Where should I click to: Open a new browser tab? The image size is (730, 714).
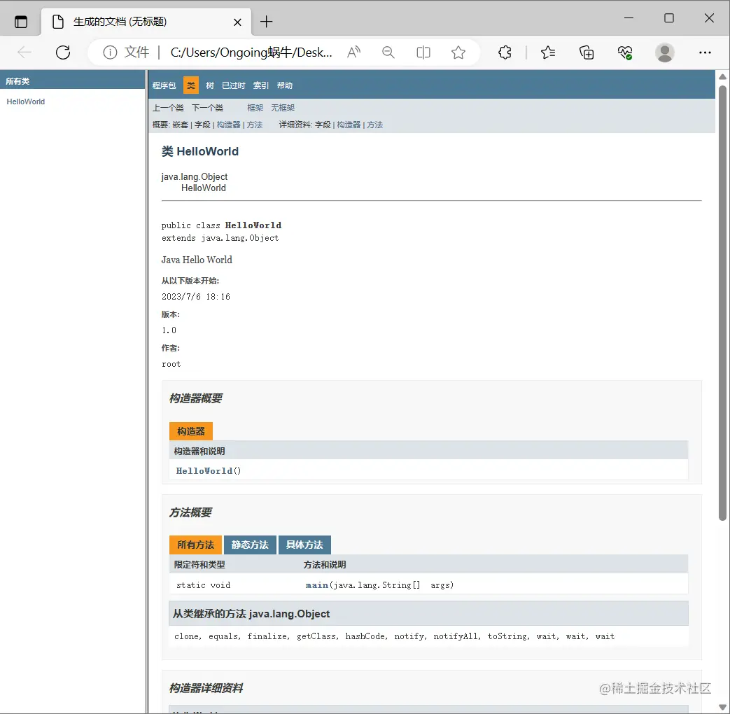point(266,22)
